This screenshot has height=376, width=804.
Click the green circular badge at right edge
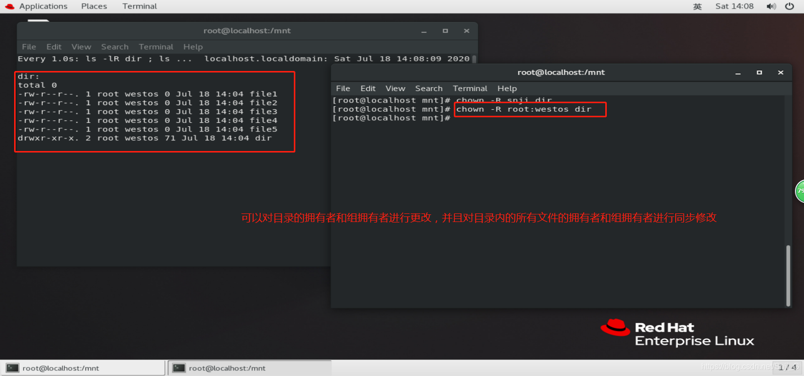pyautogui.click(x=799, y=191)
